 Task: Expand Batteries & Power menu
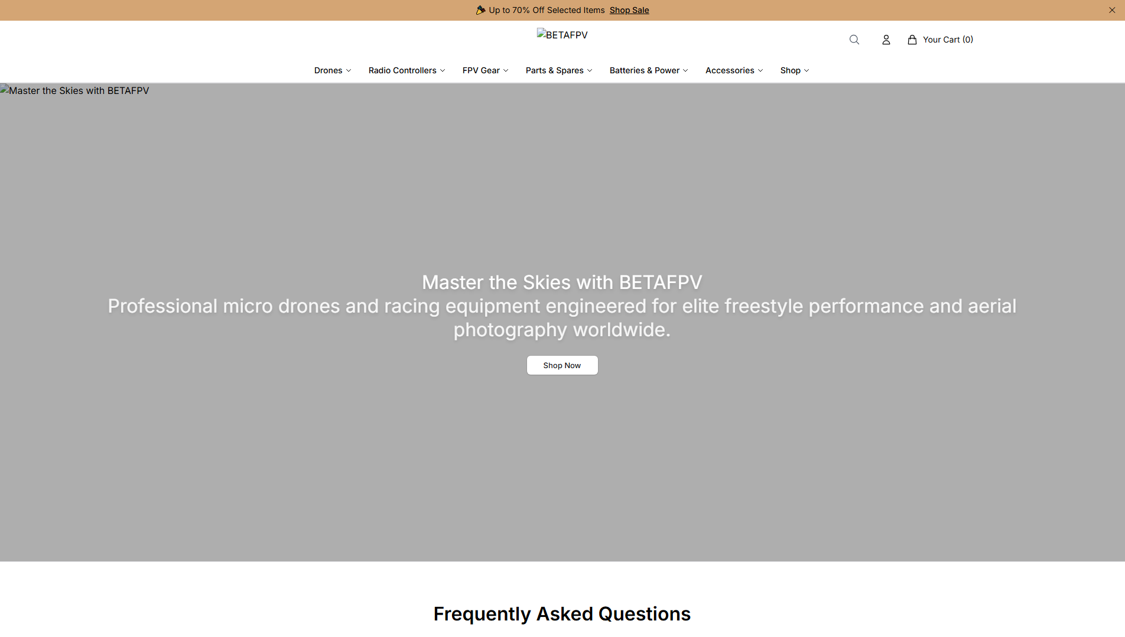[649, 70]
